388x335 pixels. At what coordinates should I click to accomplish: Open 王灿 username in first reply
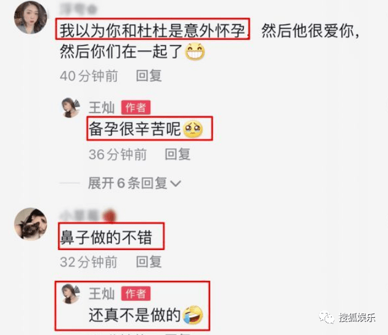[x=102, y=108]
